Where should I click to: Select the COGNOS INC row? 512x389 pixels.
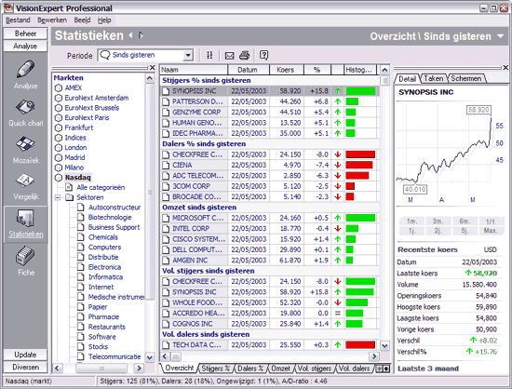pyautogui.click(x=269, y=324)
